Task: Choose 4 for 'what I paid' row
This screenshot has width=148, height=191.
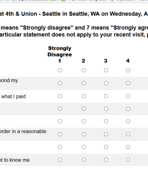Action: tap(128, 96)
